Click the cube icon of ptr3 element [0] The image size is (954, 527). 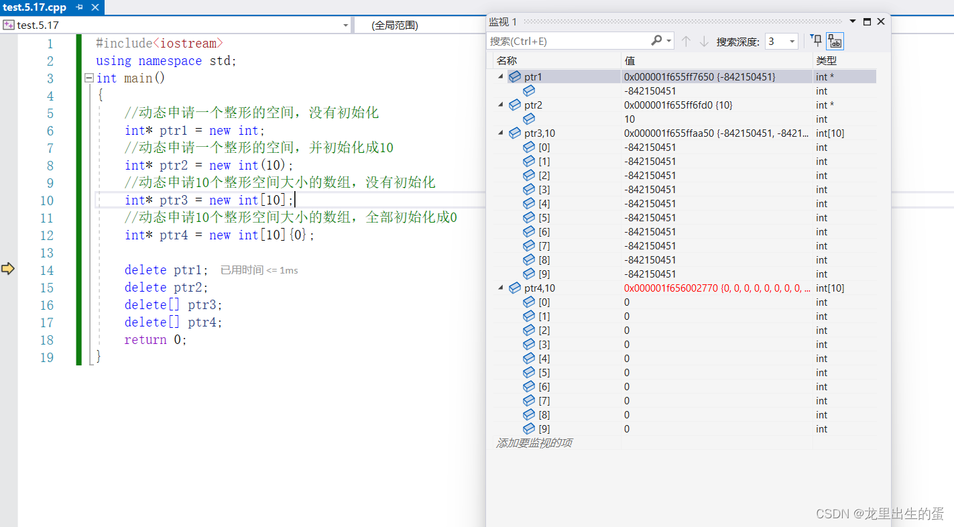[x=529, y=147]
